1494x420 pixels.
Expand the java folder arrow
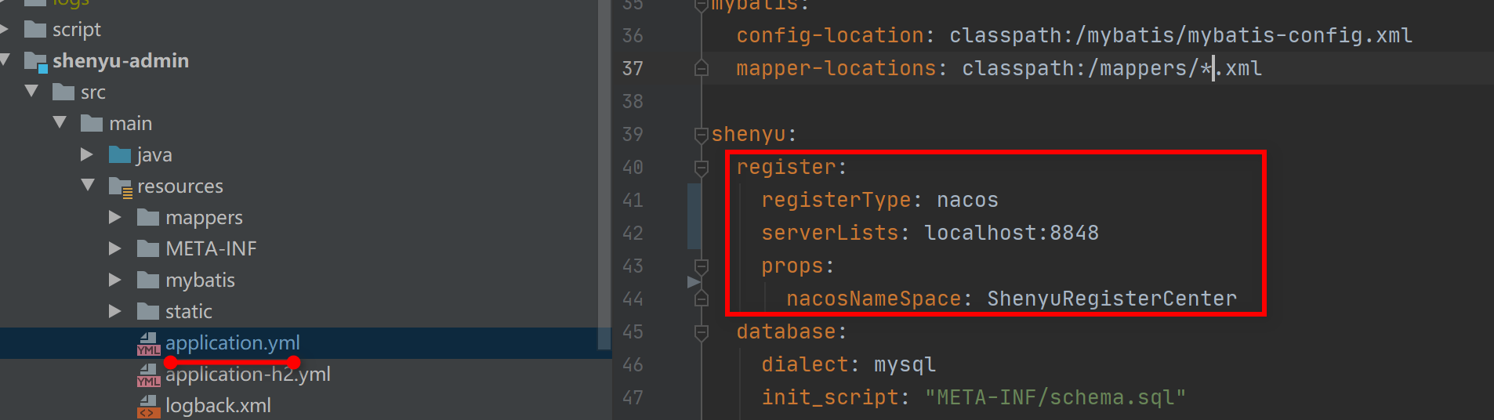pos(87,155)
